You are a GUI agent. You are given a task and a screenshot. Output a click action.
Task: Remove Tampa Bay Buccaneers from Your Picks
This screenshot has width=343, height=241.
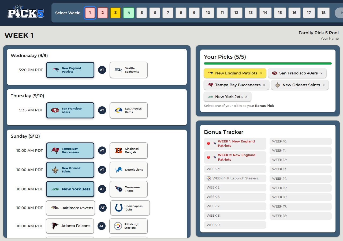point(264,85)
